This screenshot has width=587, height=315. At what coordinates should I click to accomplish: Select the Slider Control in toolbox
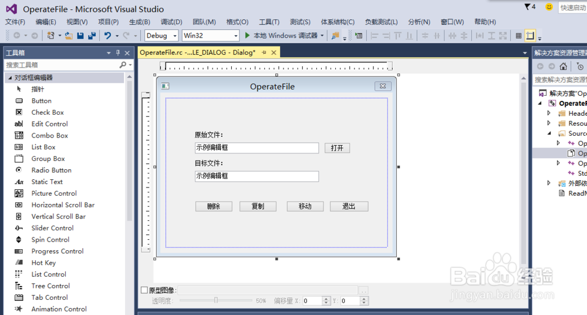[65, 229]
